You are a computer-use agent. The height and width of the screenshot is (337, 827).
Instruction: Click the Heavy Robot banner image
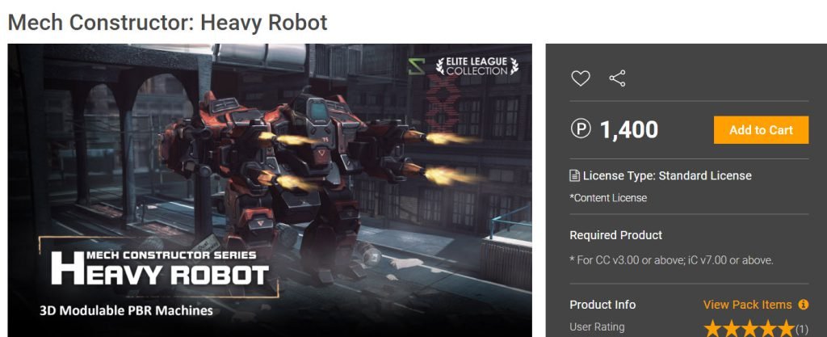point(270,191)
